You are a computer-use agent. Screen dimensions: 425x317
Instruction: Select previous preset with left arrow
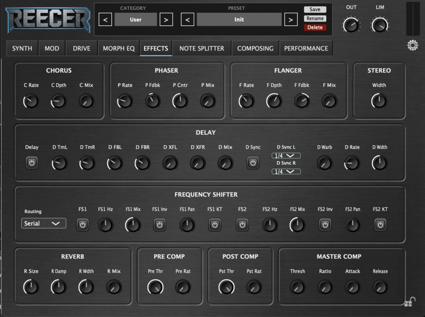coord(188,20)
